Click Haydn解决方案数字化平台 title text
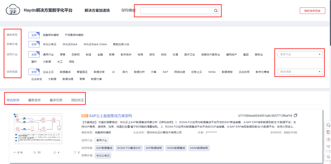 click(48, 10)
